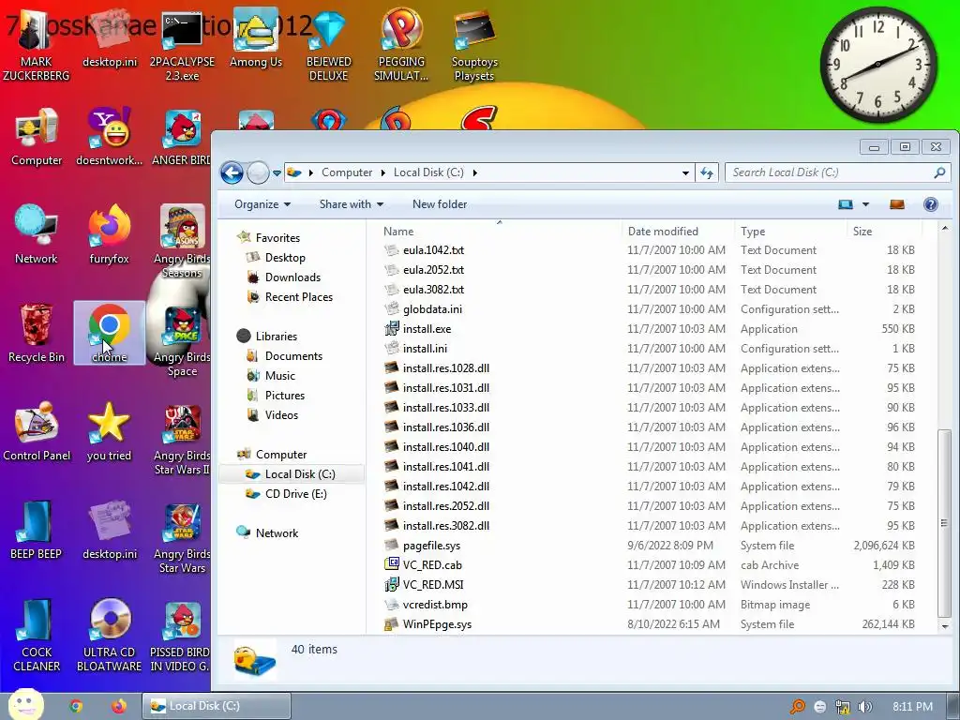Open the Computer desktop icon
960x720 pixels.
tap(37, 136)
